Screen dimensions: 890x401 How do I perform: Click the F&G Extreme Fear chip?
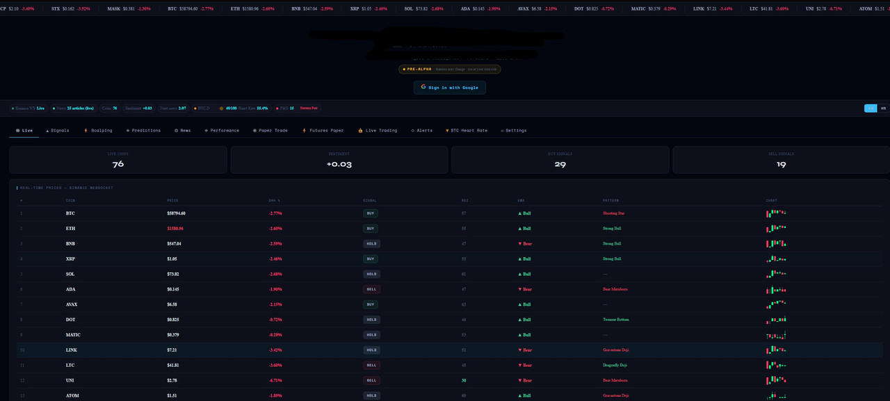click(x=297, y=108)
